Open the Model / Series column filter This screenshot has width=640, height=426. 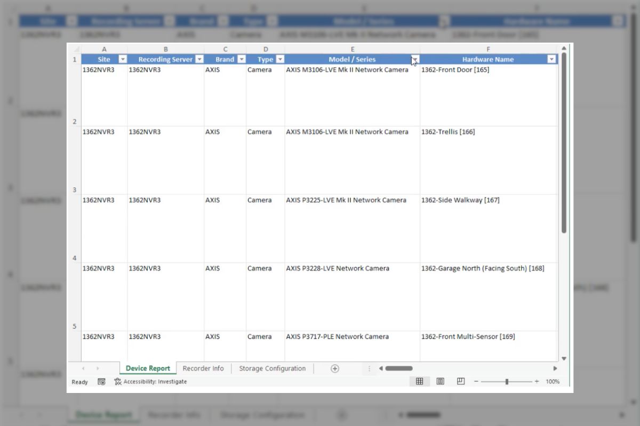point(415,59)
